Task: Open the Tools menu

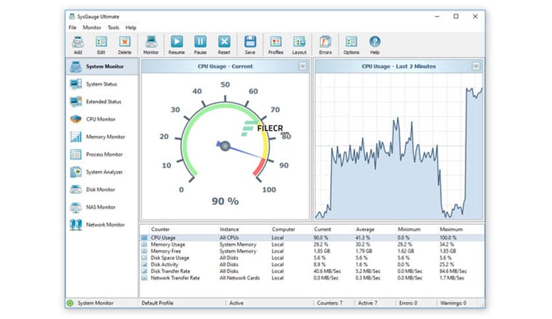Action: pyautogui.click(x=114, y=28)
